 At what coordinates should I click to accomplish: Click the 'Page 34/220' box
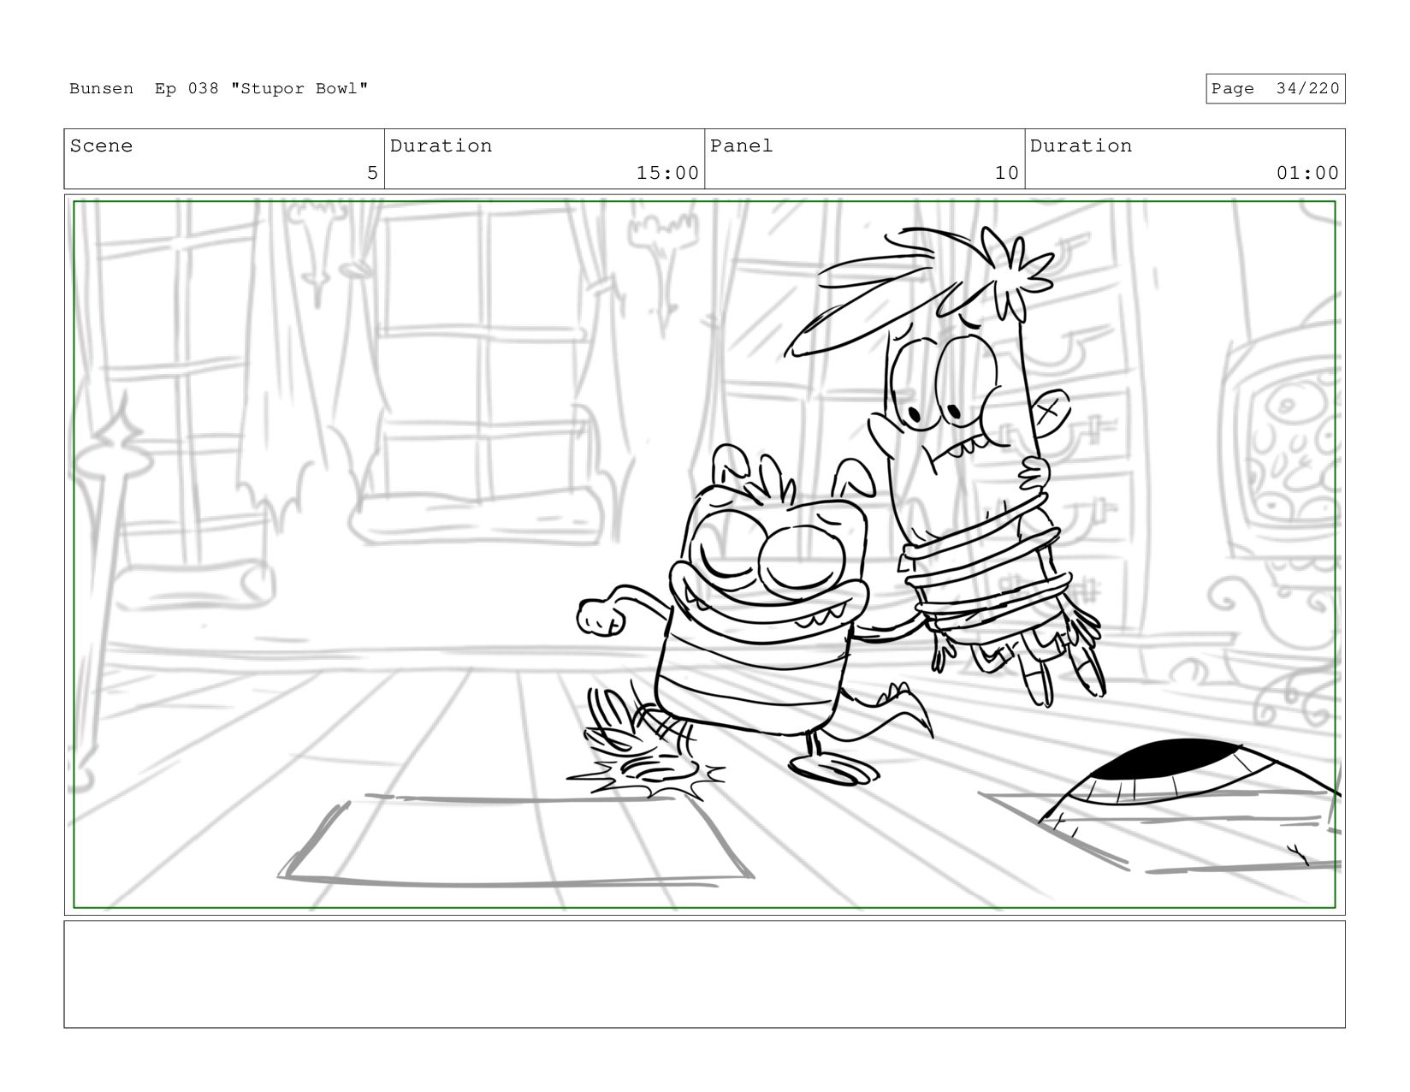click(x=1275, y=89)
